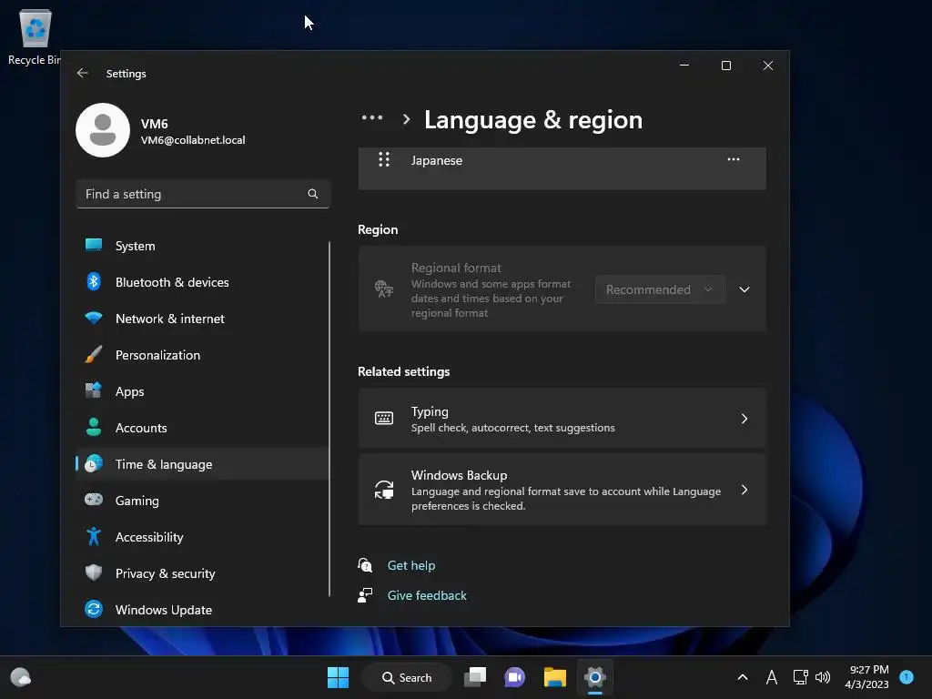
Task: Click the Get help headset icon
Action: pyautogui.click(x=365, y=565)
